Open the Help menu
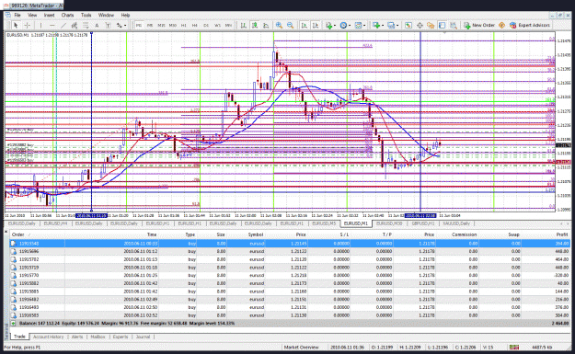575x354 pixels. click(125, 15)
